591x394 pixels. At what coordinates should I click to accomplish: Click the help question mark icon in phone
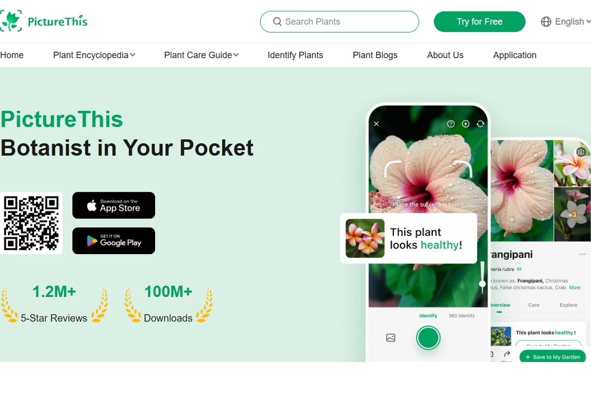(451, 124)
